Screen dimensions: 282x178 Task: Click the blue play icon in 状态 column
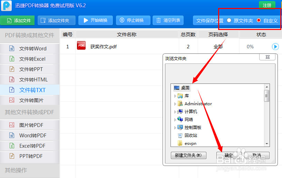coord(275,47)
